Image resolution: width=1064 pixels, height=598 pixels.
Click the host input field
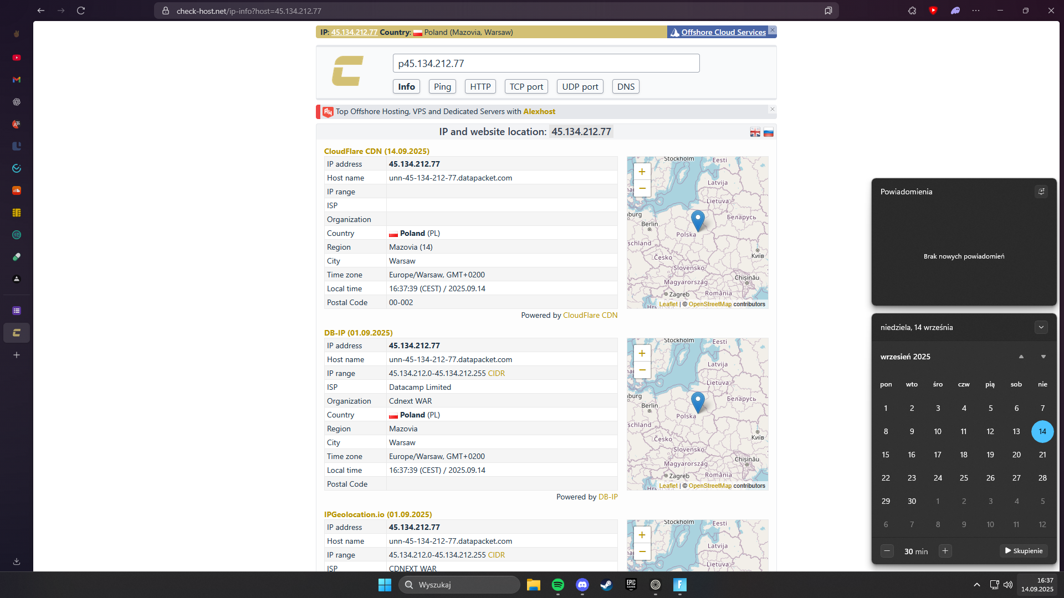(x=546, y=63)
